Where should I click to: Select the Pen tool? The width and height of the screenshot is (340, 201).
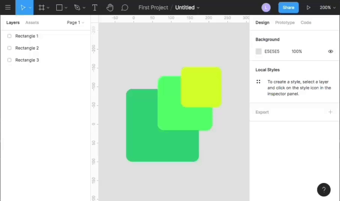point(77,7)
